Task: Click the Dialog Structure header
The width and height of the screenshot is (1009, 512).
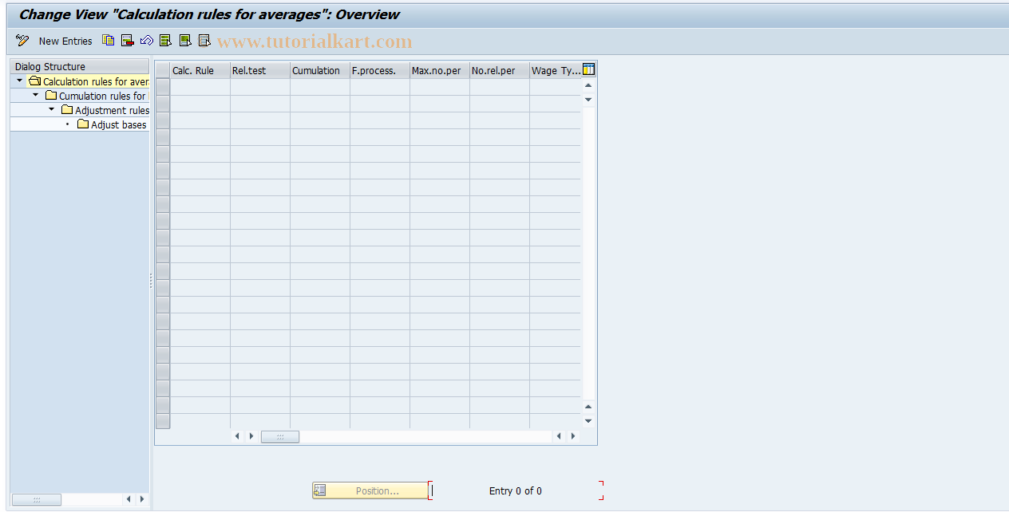Action: click(x=79, y=66)
